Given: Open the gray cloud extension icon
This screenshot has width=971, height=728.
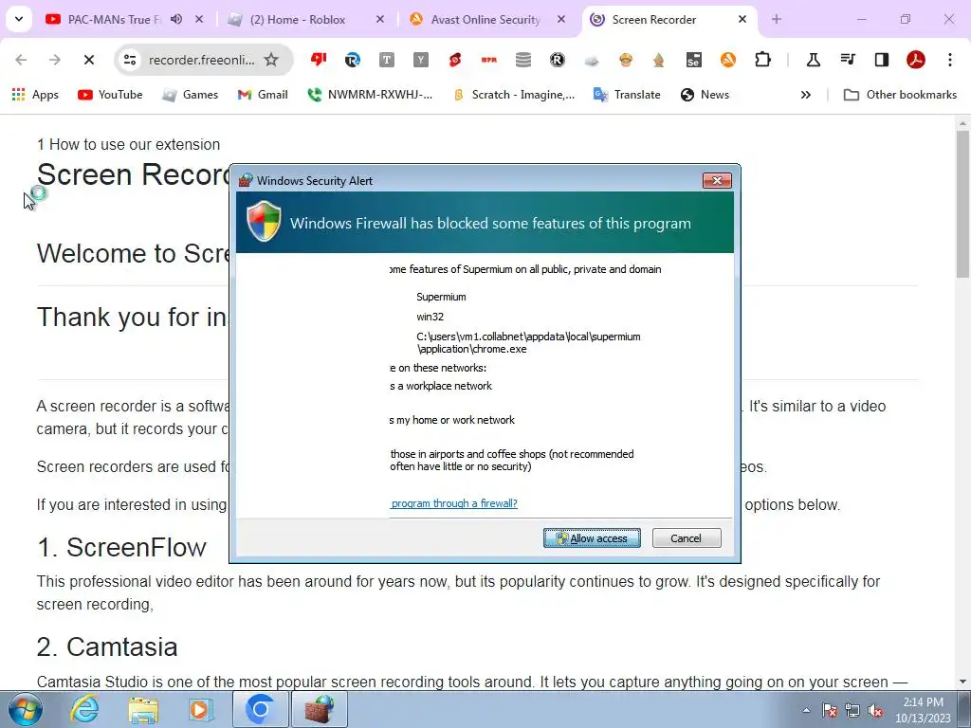Looking at the screenshot, I should (x=592, y=60).
